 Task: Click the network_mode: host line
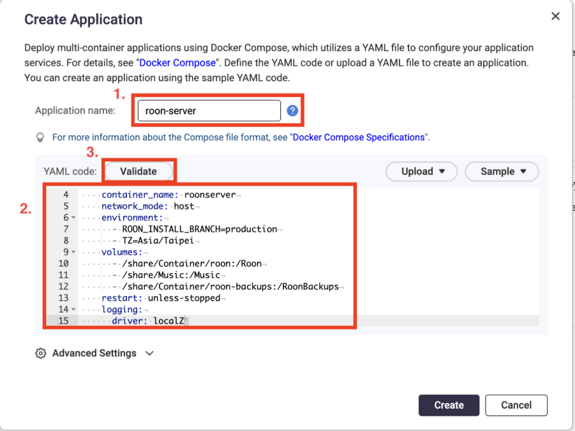[148, 206]
